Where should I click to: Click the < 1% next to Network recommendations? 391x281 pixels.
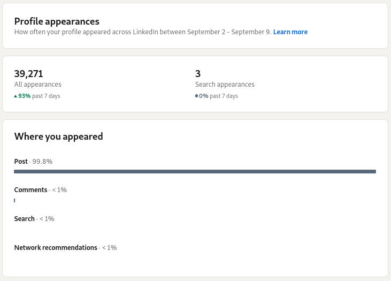[x=109, y=248]
